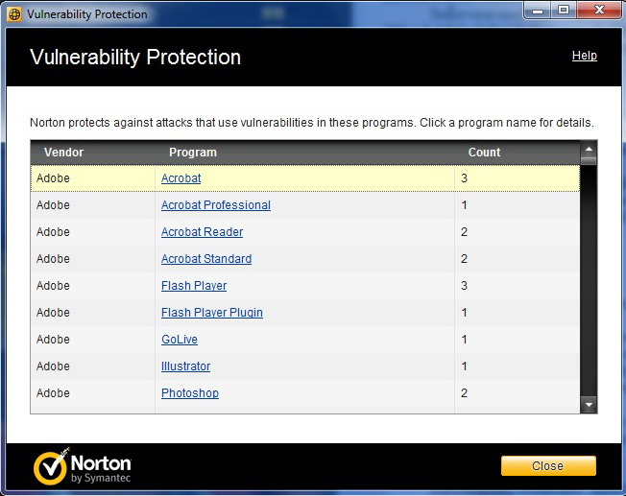The width and height of the screenshot is (626, 496).
Task: Click the Photoshop program link
Action: pos(189,393)
